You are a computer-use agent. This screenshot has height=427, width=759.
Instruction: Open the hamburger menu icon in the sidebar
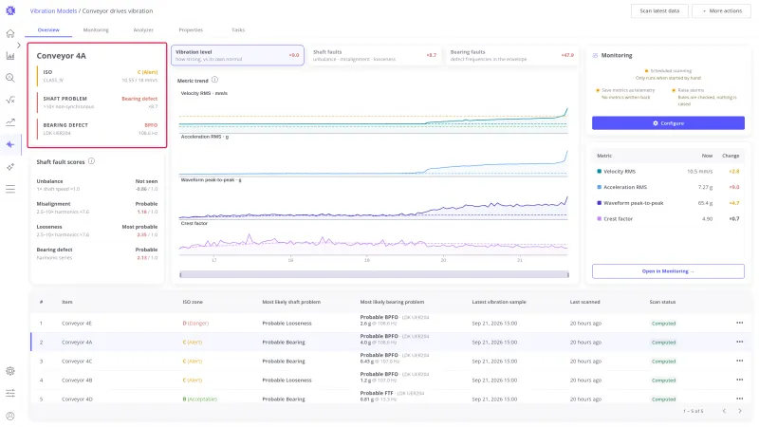(10, 189)
